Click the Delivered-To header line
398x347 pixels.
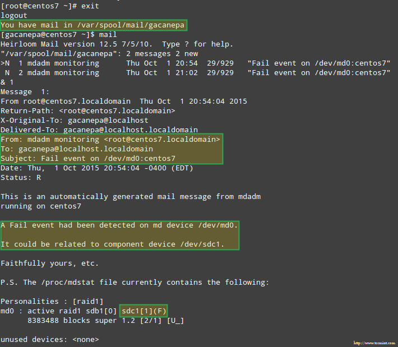tap(99, 130)
